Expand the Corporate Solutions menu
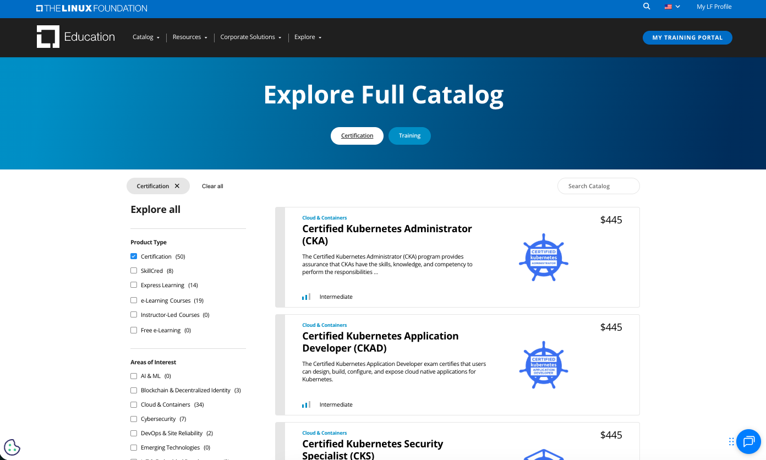This screenshot has width=766, height=460. pyautogui.click(x=251, y=37)
